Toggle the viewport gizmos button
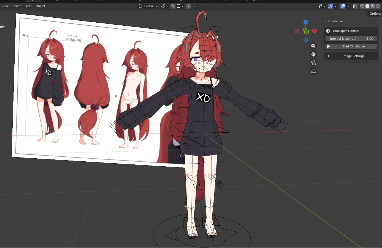Viewport: 382px width, 248px height. click(x=330, y=6)
